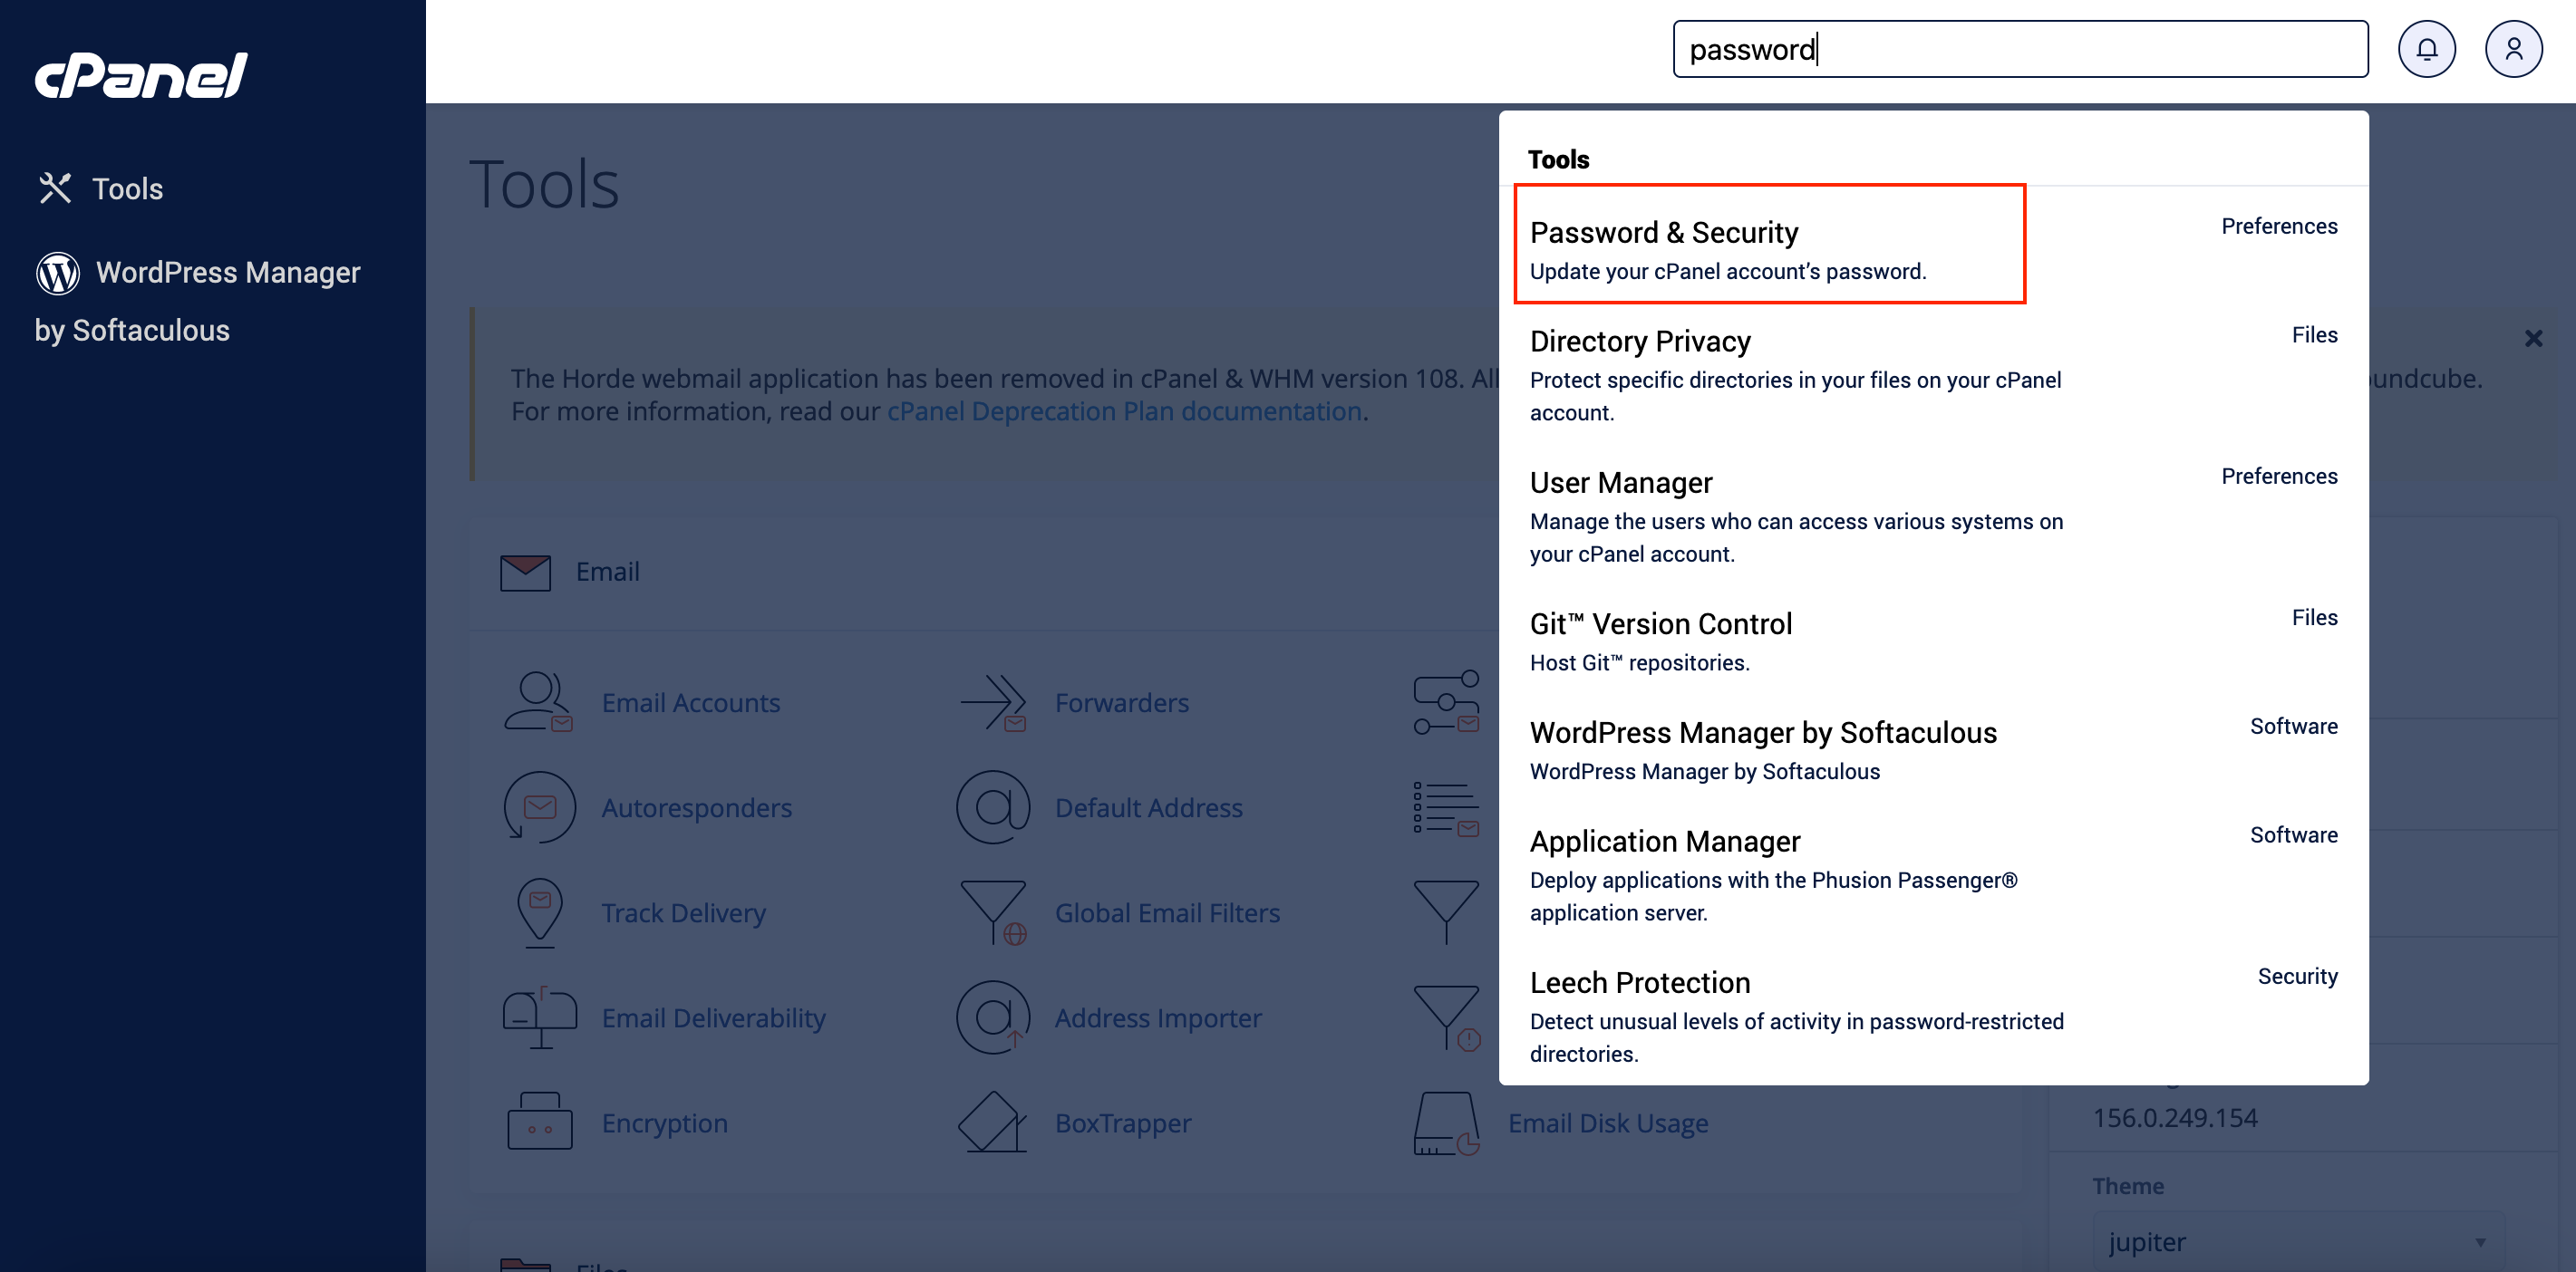
Task: Click the Autoresponders icon
Action: click(539, 807)
